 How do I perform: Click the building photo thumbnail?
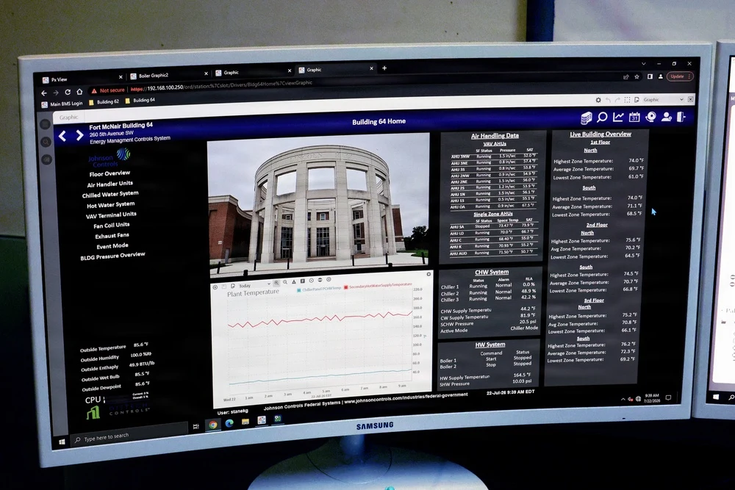(319, 205)
